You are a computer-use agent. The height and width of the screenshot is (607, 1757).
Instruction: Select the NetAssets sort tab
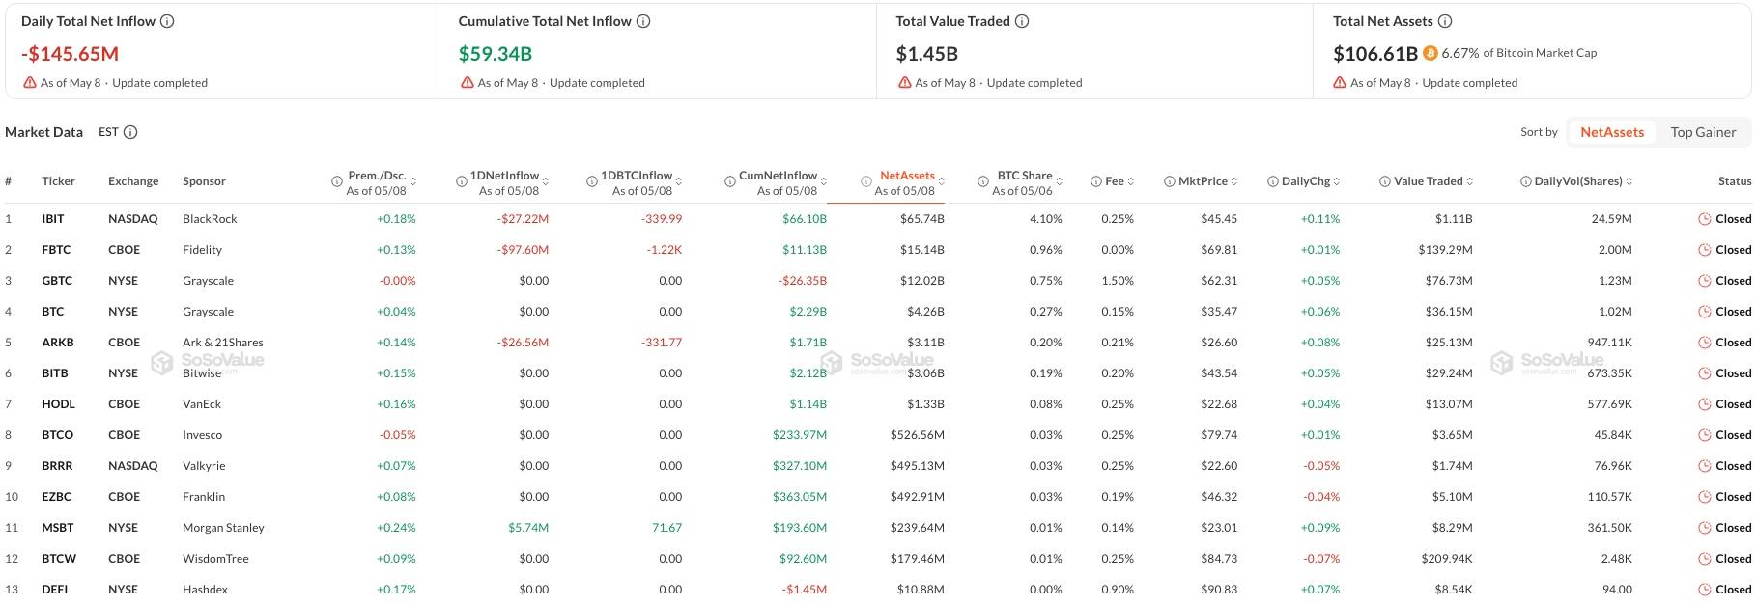pos(1612,132)
